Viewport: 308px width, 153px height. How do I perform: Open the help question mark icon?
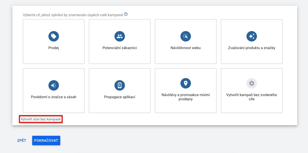(126, 14)
